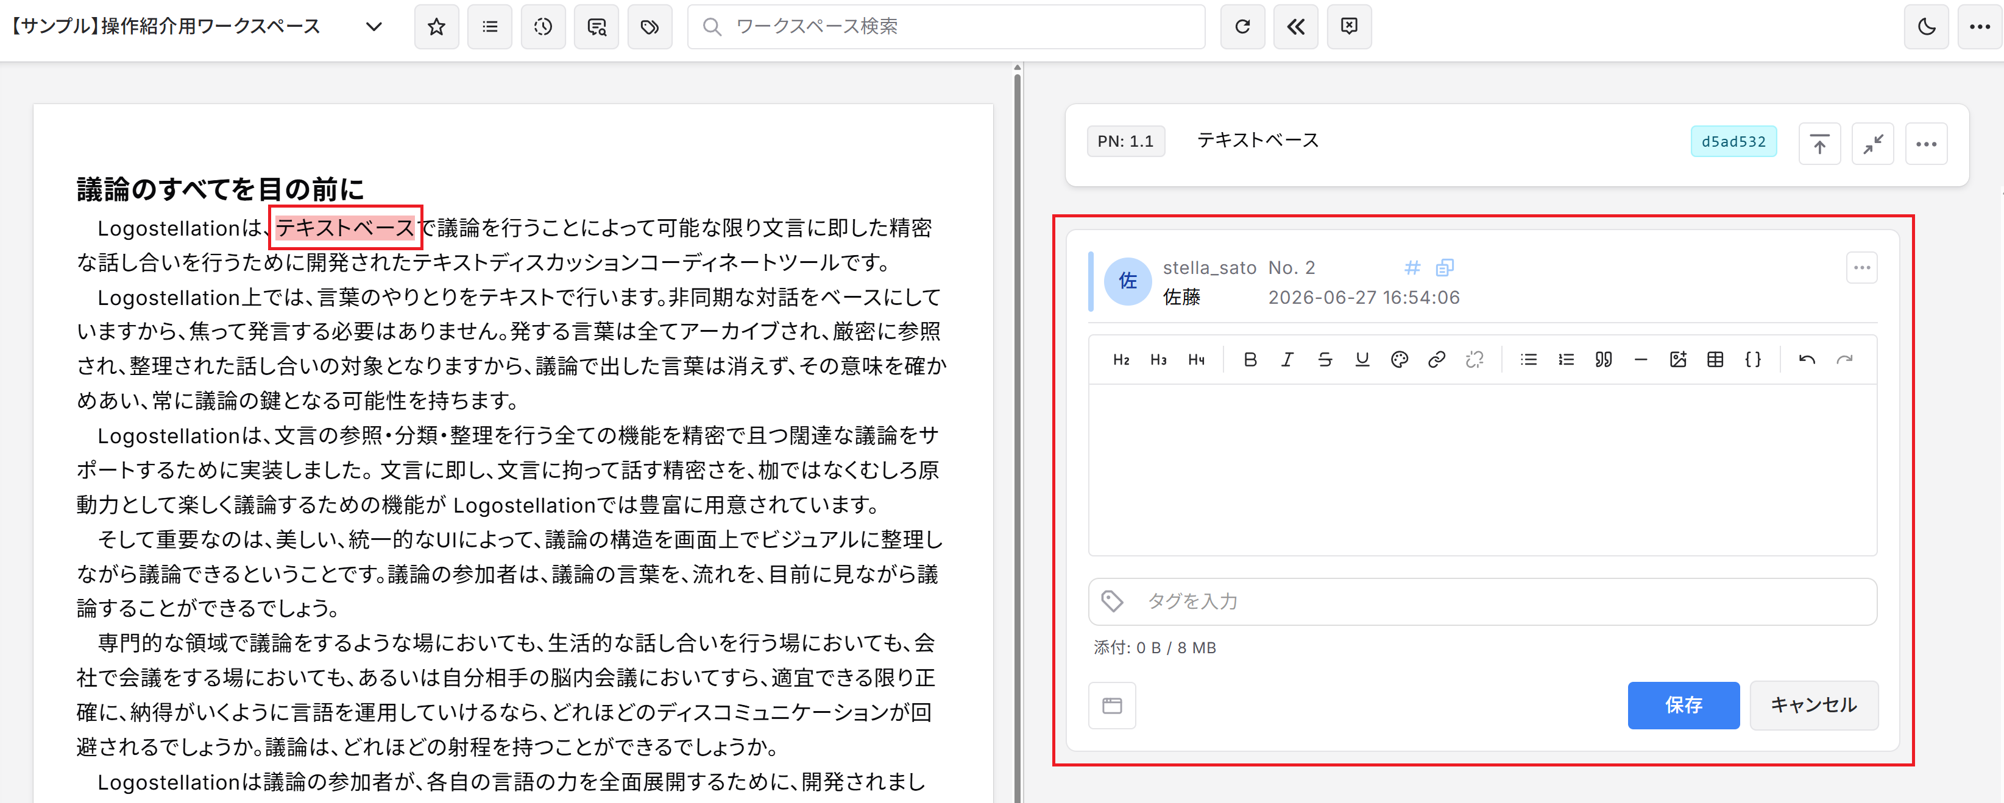Click the undo icon
The image size is (2004, 803).
pyautogui.click(x=1807, y=360)
